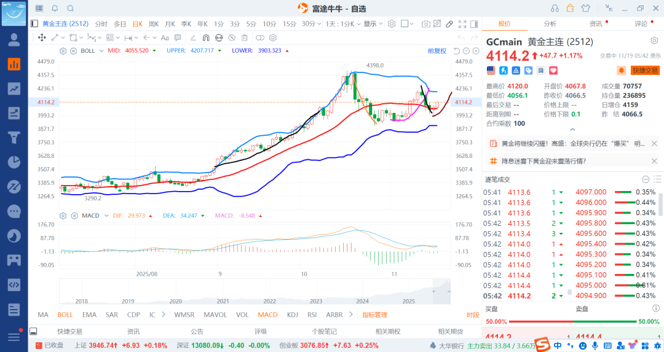
Task: Collapse the quote details with the up chevron
Action: pos(572,129)
